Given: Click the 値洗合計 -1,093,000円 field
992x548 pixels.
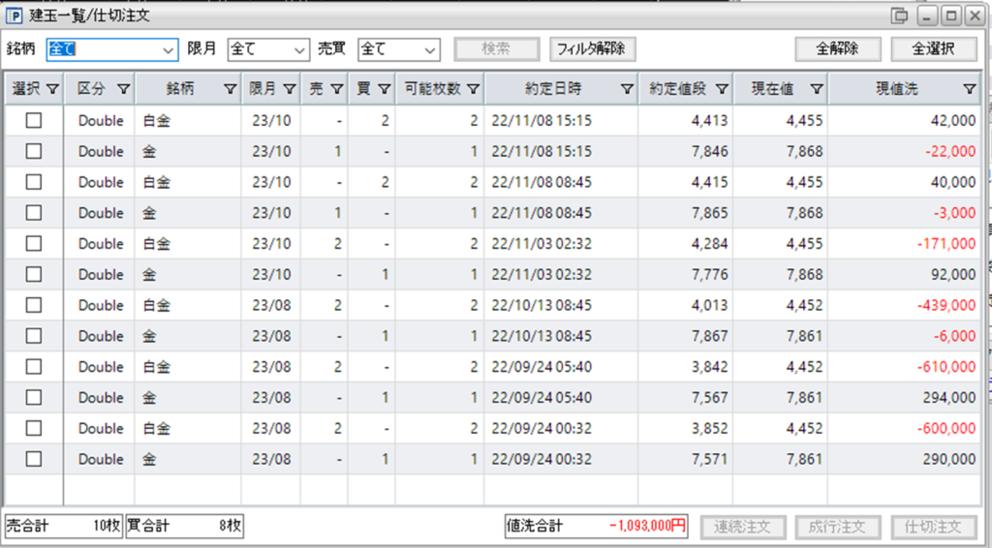Looking at the screenshot, I should coord(597,526).
